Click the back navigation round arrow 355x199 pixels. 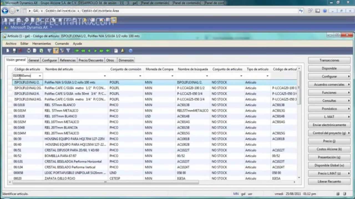click(5, 11)
